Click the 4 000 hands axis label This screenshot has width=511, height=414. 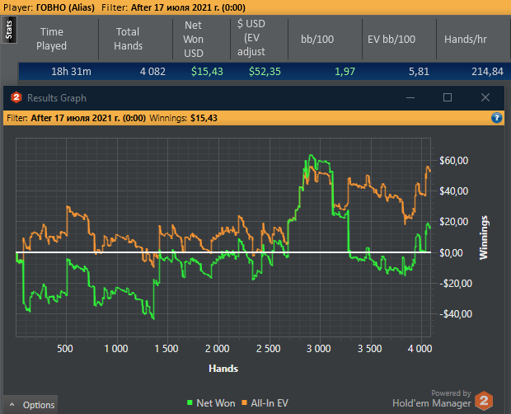(420, 349)
